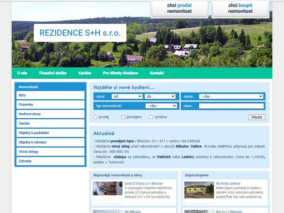Screen dimensions: 284x213
Task: Tick the prodej checkbox
Action: (x=95, y=117)
